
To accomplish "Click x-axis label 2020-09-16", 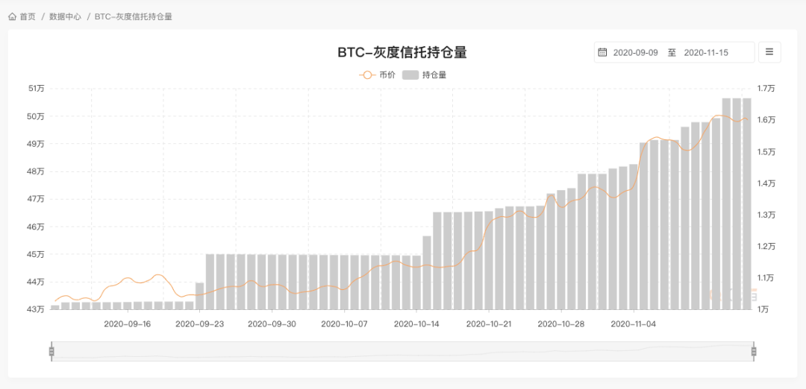I will click(x=127, y=324).
